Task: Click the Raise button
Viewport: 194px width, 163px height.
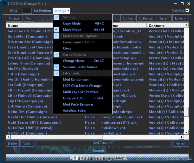Action: point(164,18)
